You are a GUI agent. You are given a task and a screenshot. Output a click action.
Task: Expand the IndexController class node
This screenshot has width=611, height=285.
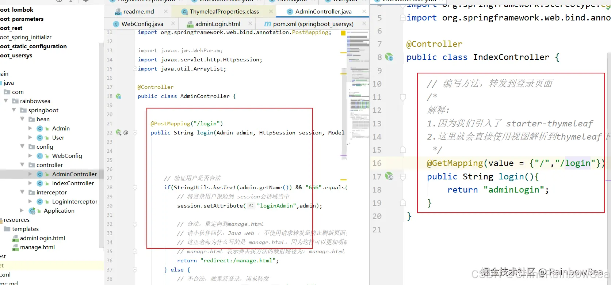coord(30,183)
